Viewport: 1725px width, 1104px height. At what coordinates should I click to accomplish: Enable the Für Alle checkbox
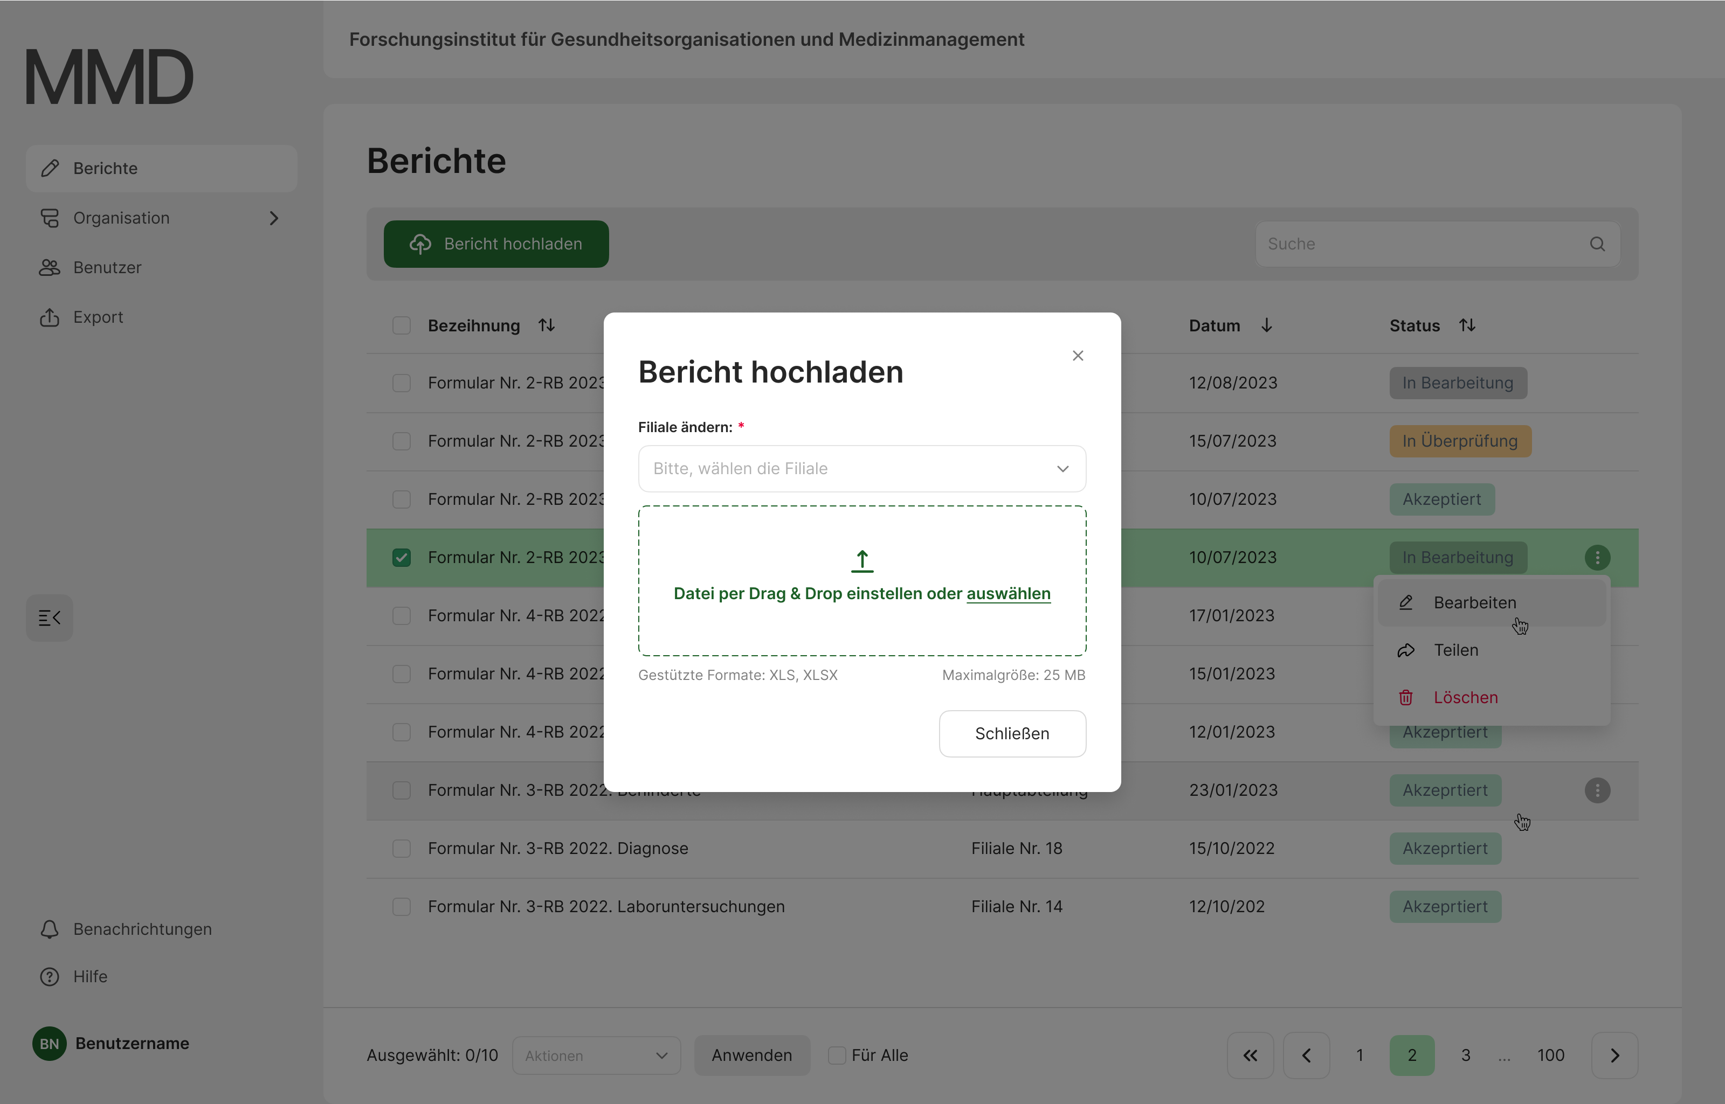coord(836,1056)
